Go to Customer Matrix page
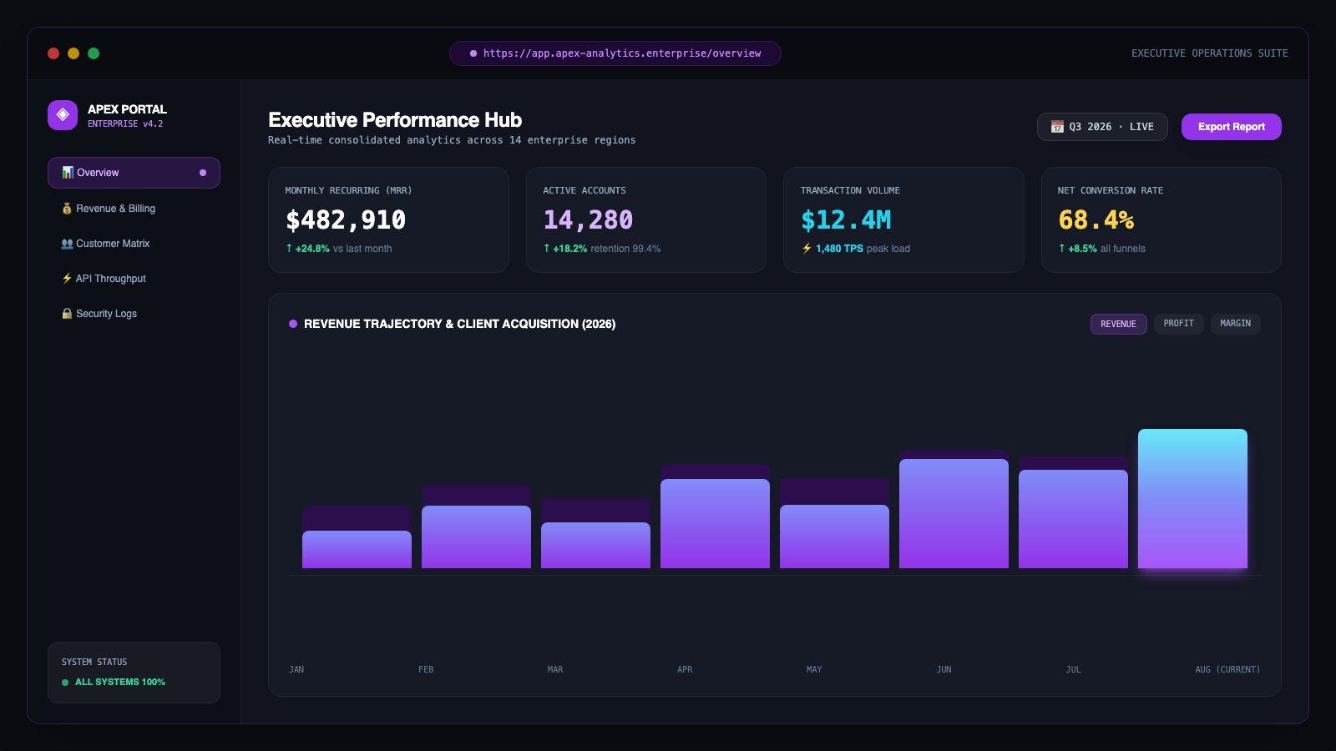Viewport: 1336px width, 751px height. point(134,244)
